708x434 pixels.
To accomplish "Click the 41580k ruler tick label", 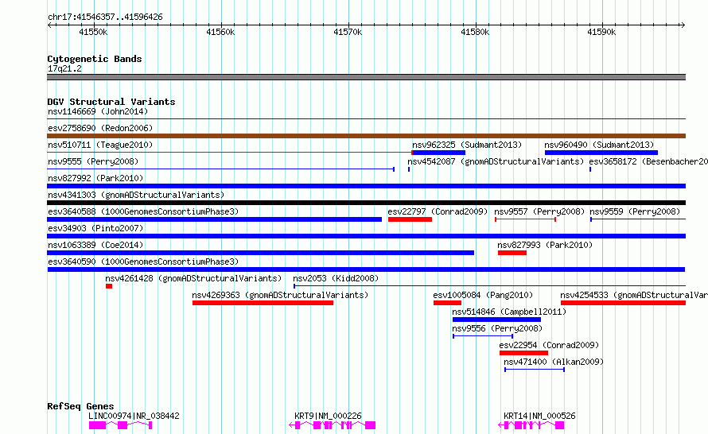I will coord(475,32).
